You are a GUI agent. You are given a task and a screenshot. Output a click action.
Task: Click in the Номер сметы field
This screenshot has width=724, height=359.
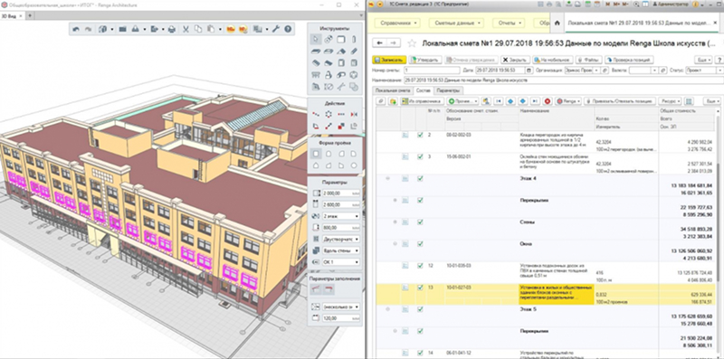click(x=432, y=71)
